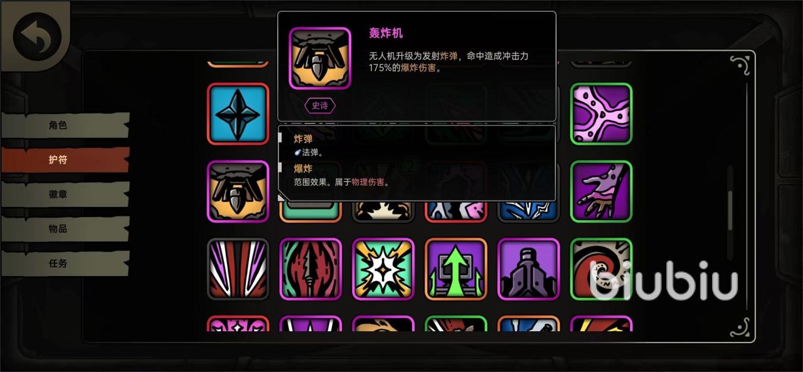803x372 pixels.
Task: Select the green upward arrow charm
Action: pos(456,269)
